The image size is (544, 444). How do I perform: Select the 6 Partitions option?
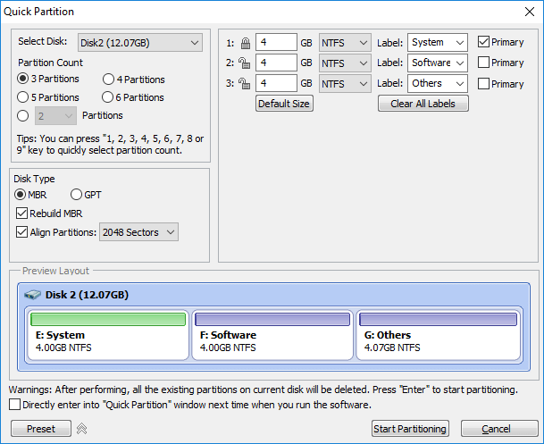pyautogui.click(x=133, y=97)
